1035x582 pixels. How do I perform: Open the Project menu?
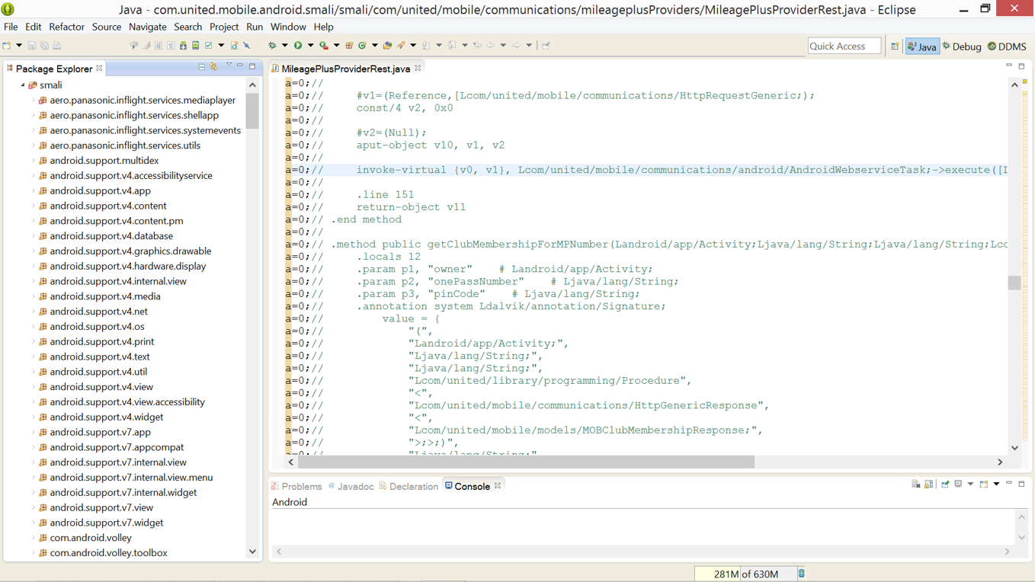(224, 27)
